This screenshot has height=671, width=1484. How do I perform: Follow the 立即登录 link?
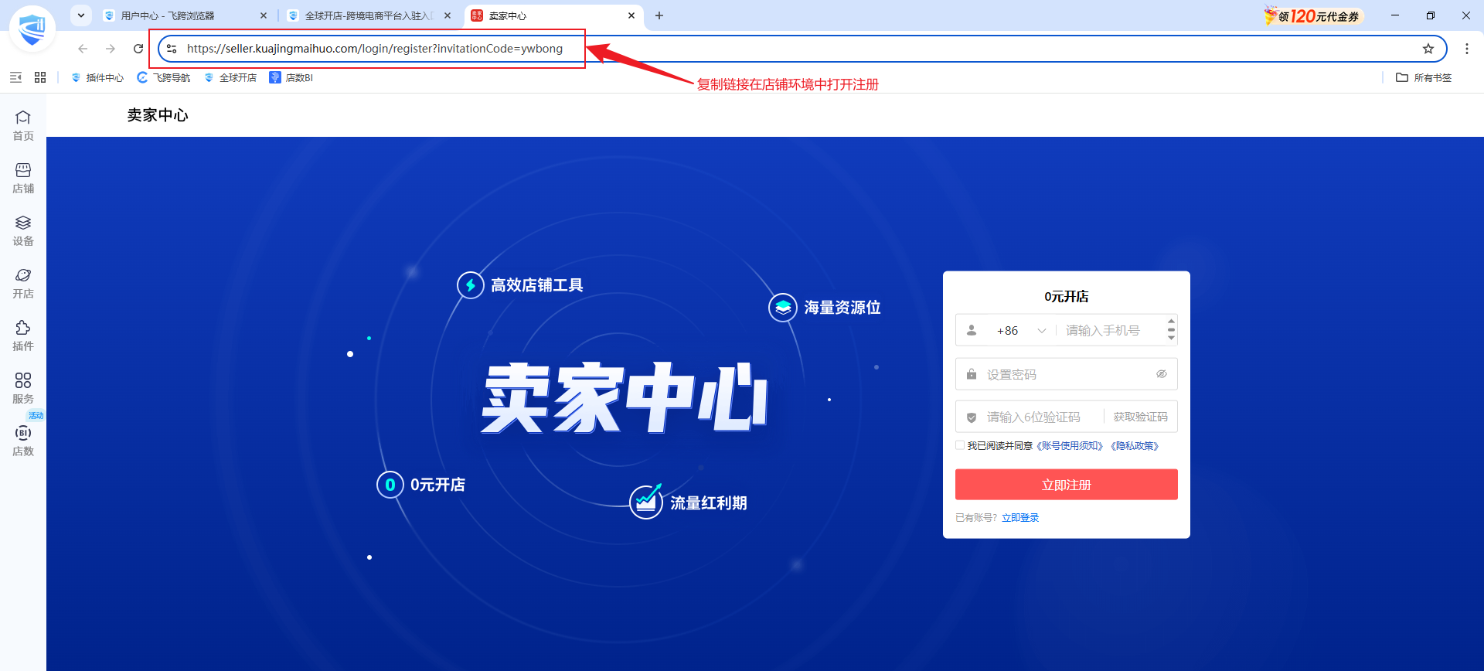[x=1020, y=518]
